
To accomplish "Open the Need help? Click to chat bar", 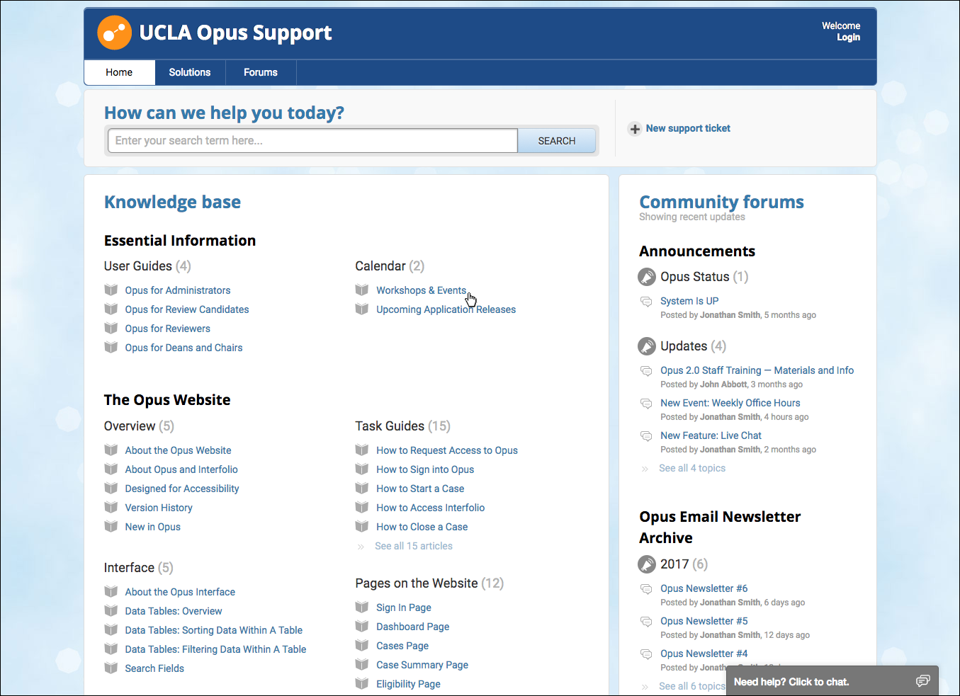I will point(832,681).
